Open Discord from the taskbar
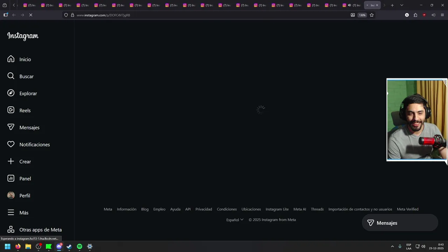Viewport: 448px width, 252px height. click(x=59, y=246)
